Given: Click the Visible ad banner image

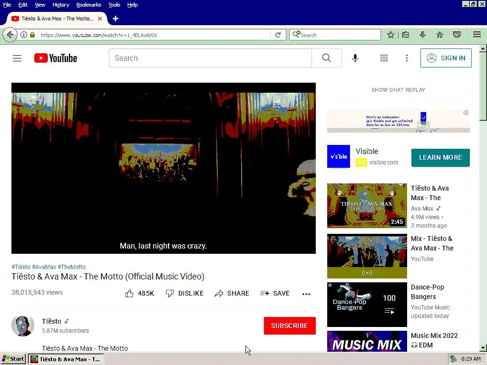Looking at the screenshot, I should click(398, 121).
